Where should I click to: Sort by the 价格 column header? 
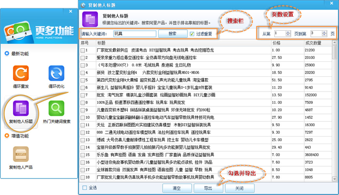(x=287, y=43)
